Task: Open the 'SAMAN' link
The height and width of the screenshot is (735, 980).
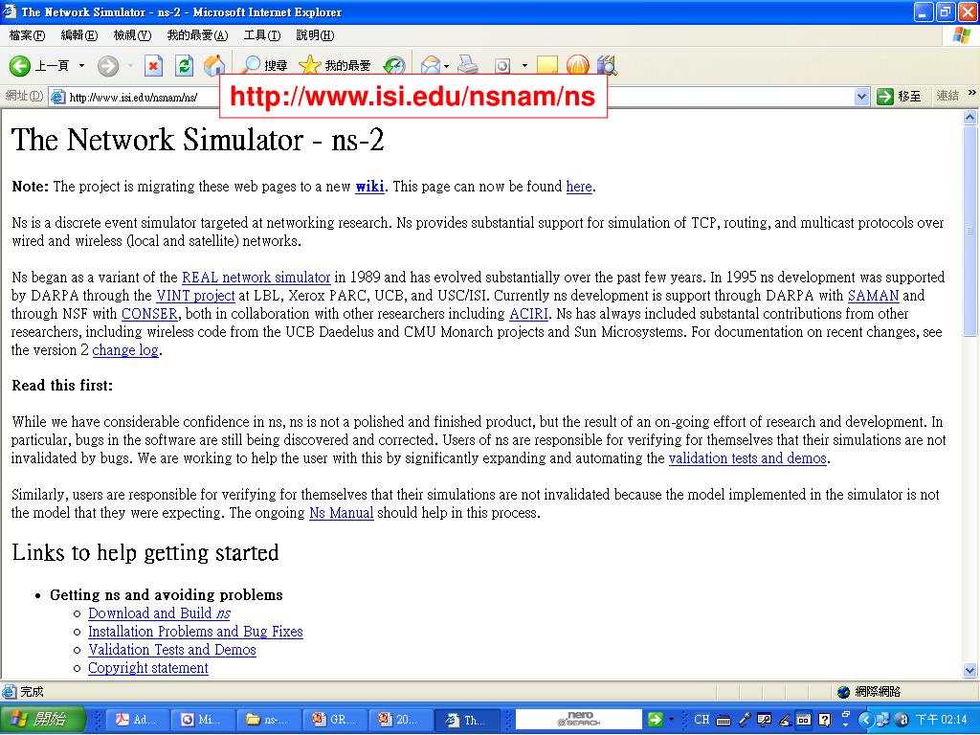Action: point(873,295)
